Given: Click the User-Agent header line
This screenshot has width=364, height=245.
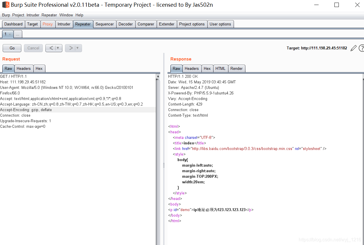Looking at the screenshot, I should click(67, 90).
